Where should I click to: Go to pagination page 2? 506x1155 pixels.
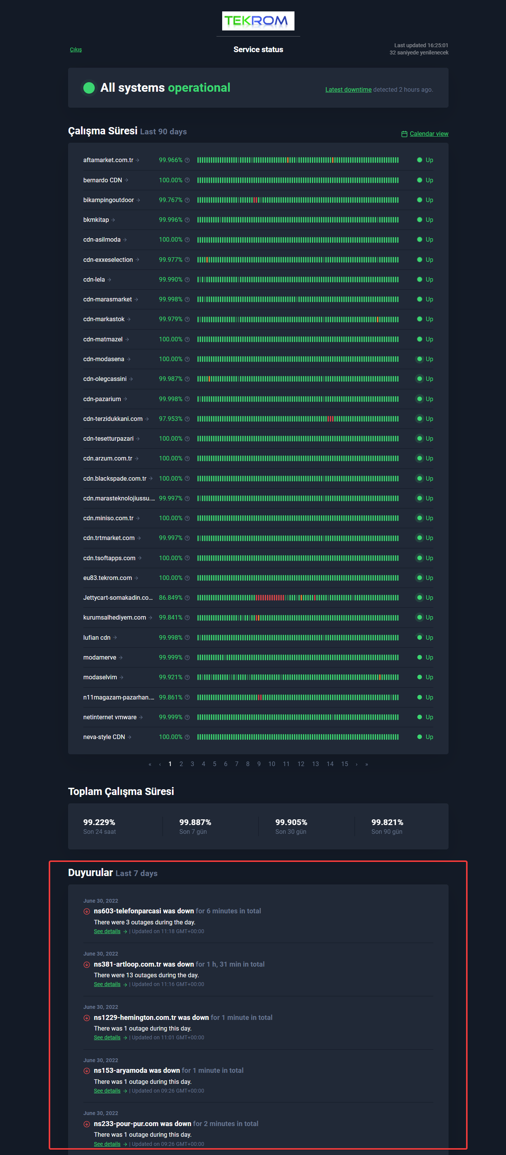[181, 764]
